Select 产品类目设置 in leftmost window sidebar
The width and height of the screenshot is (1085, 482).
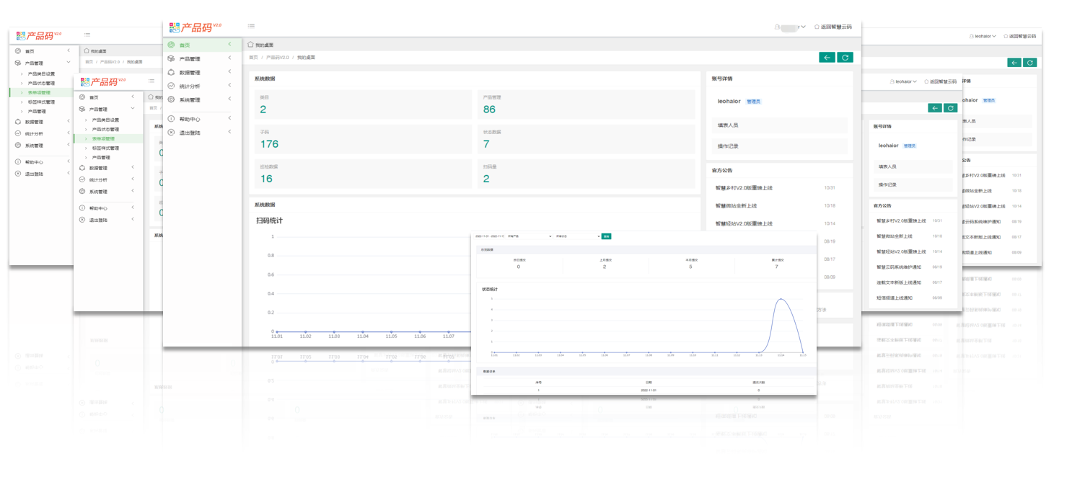41,73
